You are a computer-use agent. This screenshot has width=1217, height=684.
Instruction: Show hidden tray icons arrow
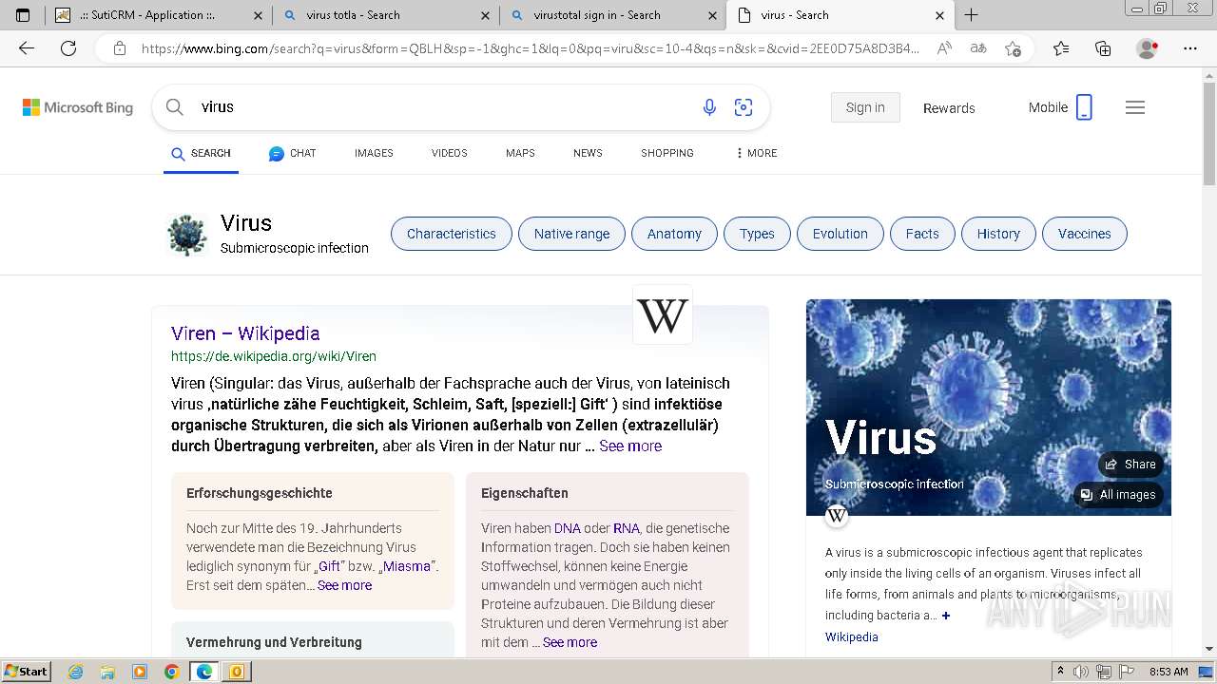click(x=1061, y=672)
